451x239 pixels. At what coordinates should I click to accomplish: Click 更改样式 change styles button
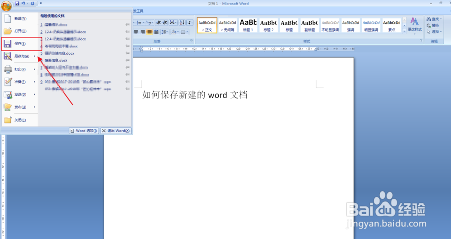tap(414, 25)
